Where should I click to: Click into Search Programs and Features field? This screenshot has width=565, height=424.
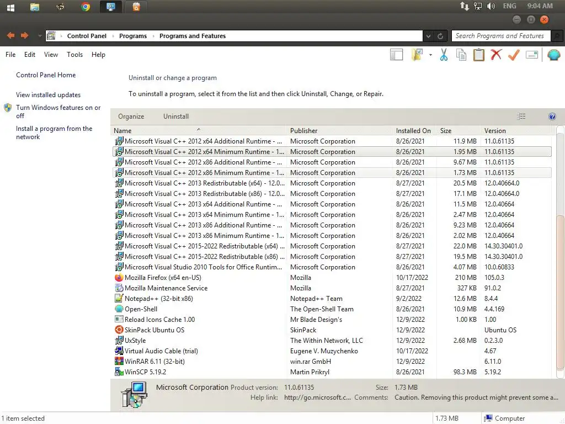coord(500,36)
